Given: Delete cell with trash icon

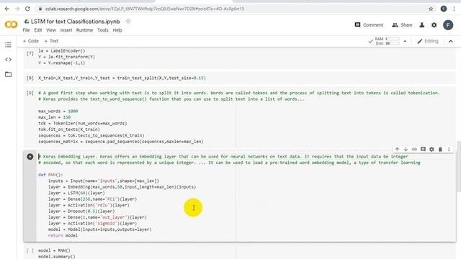Looking at the screenshot, I should (x=440, y=149).
